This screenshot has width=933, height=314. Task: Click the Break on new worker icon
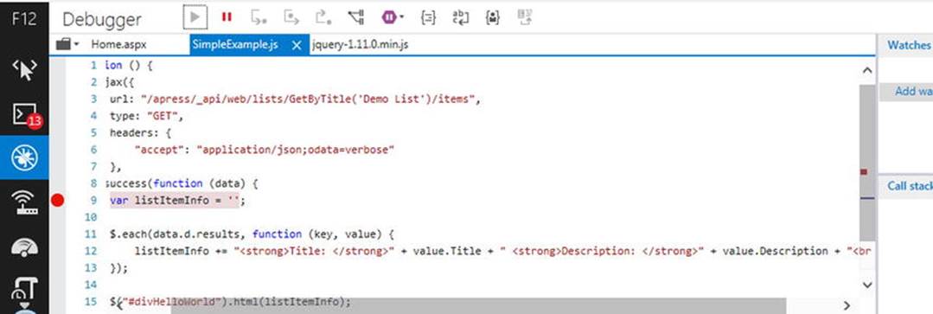pos(356,17)
